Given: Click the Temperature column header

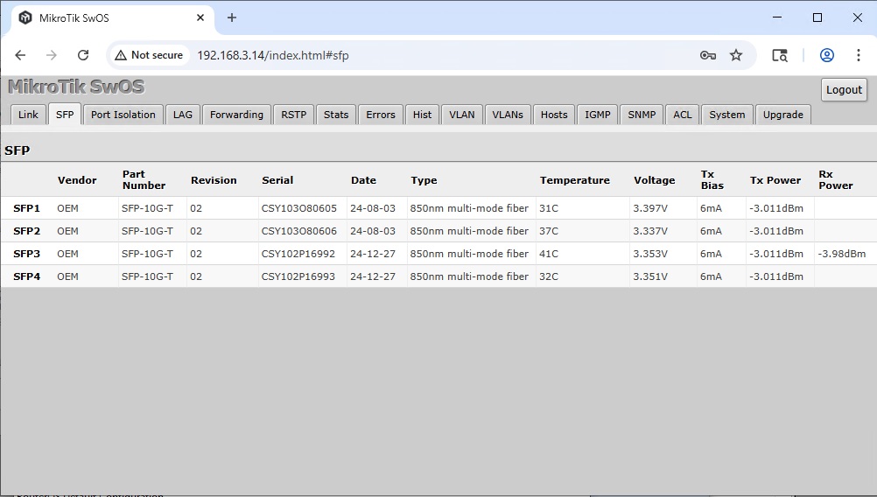Looking at the screenshot, I should click(574, 180).
